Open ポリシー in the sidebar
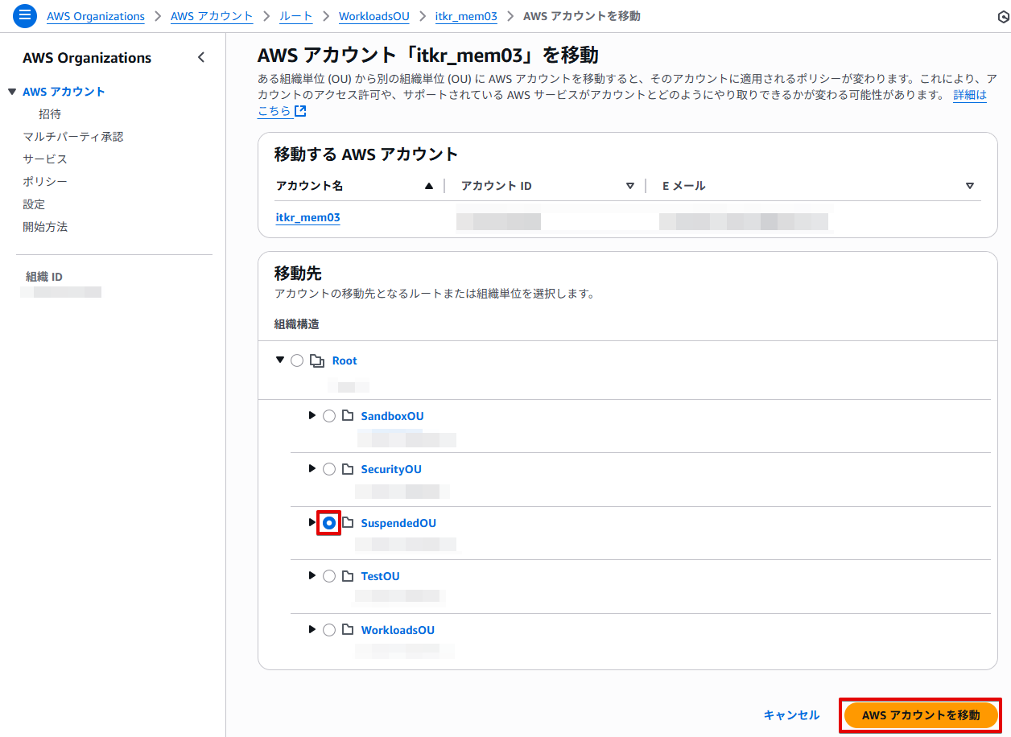1011x737 pixels. click(45, 182)
